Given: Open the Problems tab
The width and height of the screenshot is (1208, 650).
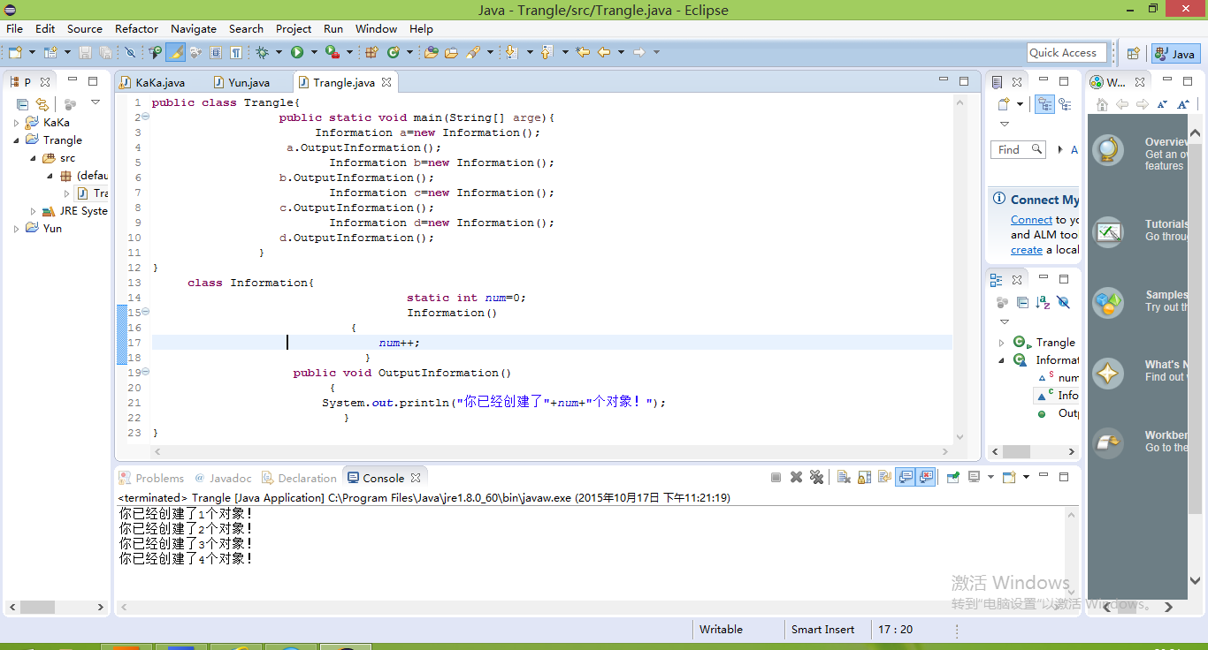Looking at the screenshot, I should click(x=151, y=478).
